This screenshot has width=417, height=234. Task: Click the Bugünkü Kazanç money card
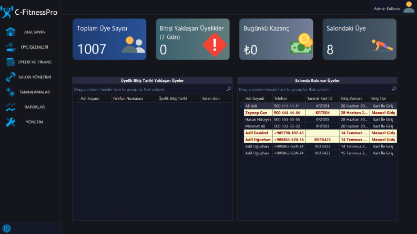[276, 39]
